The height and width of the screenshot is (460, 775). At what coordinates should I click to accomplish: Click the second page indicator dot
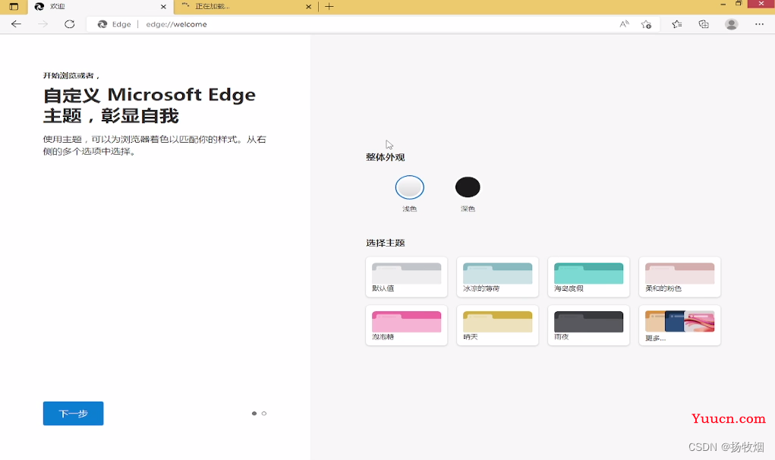[x=264, y=414]
